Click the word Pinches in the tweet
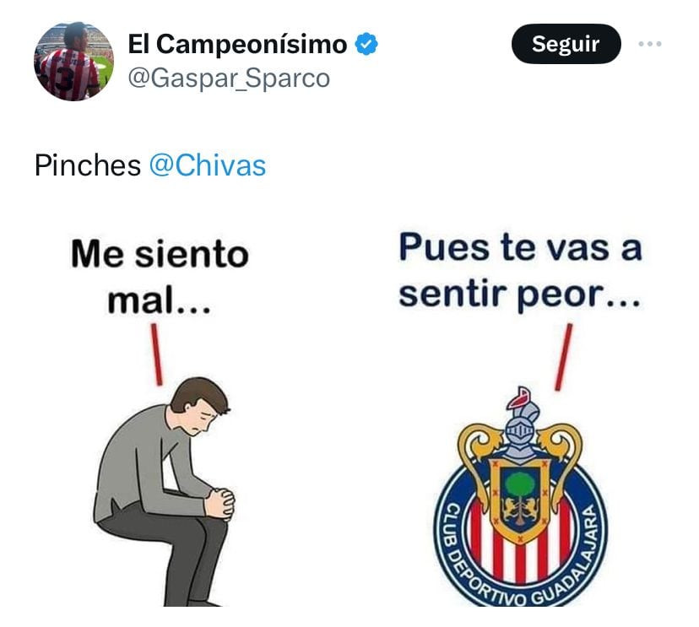The image size is (699, 627). click(88, 165)
